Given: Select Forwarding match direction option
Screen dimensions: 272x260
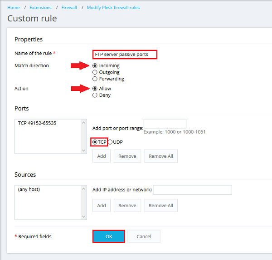Looking at the screenshot, I should pyautogui.click(x=95, y=79).
